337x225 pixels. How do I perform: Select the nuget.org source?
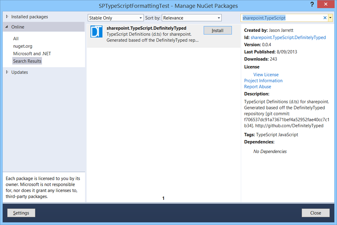pyautogui.click(x=23, y=46)
